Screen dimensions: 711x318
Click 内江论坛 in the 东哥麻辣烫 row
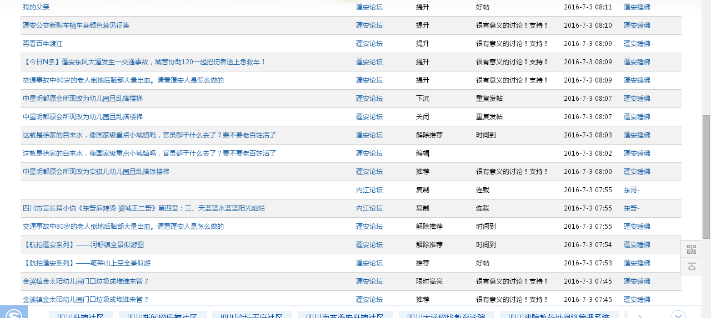tap(369, 208)
